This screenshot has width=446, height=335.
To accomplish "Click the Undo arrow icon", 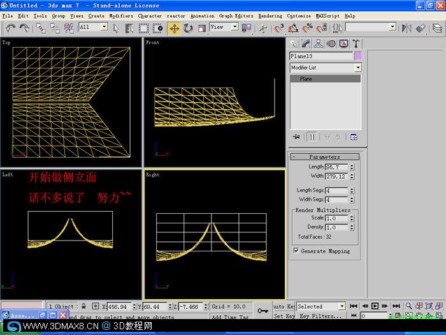I will [11, 28].
